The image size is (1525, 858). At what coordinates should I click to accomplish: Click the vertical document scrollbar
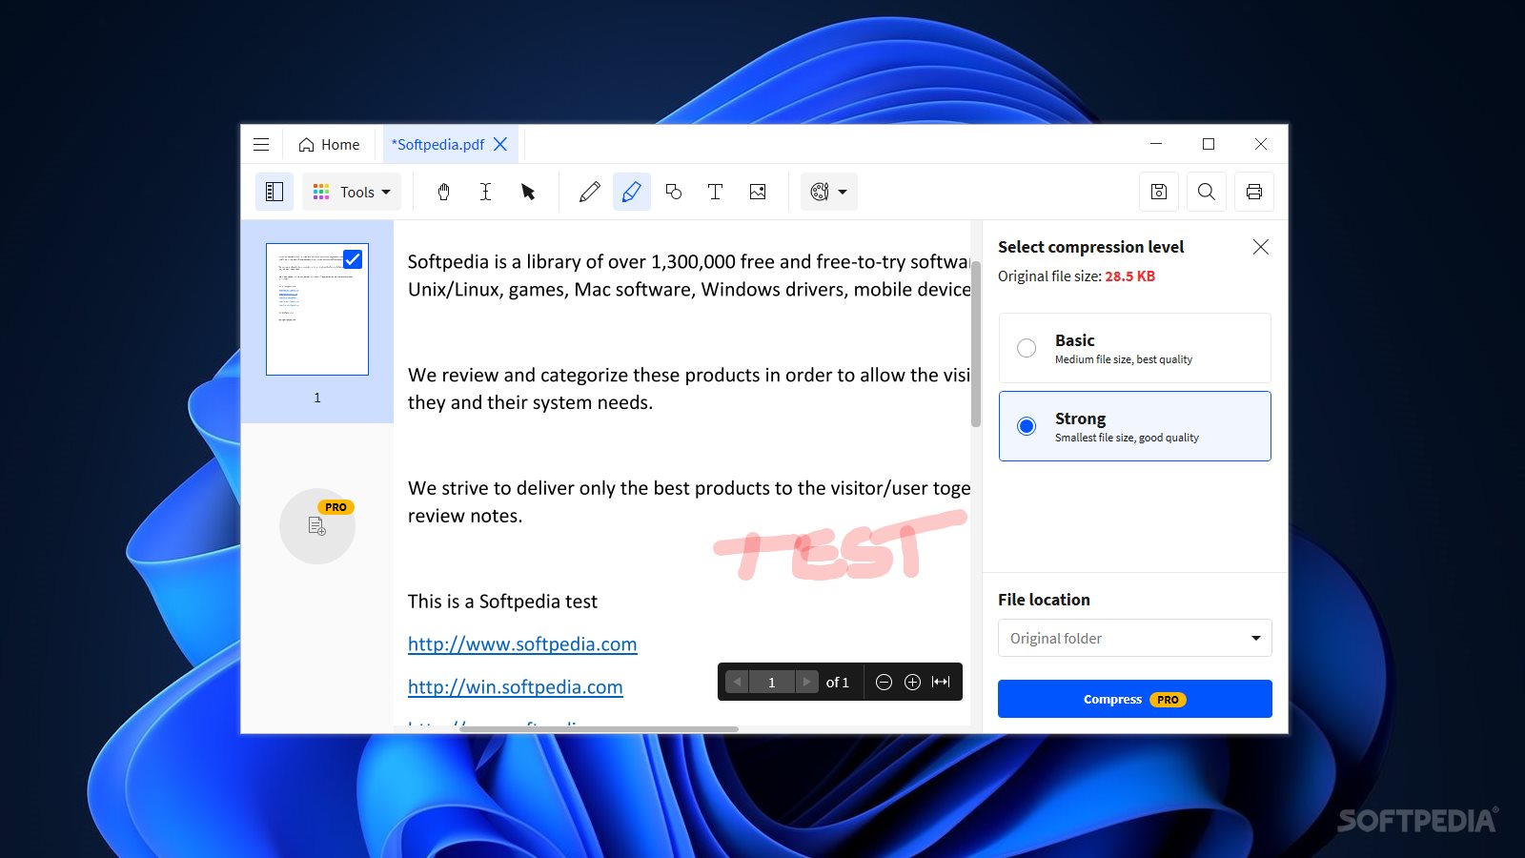tap(976, 343)
